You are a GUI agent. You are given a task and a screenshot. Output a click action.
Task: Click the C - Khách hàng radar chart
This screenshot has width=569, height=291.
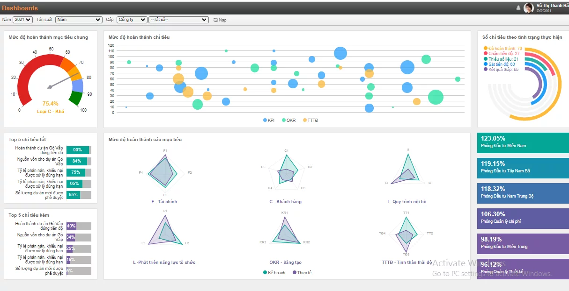(x=286, y=173)
